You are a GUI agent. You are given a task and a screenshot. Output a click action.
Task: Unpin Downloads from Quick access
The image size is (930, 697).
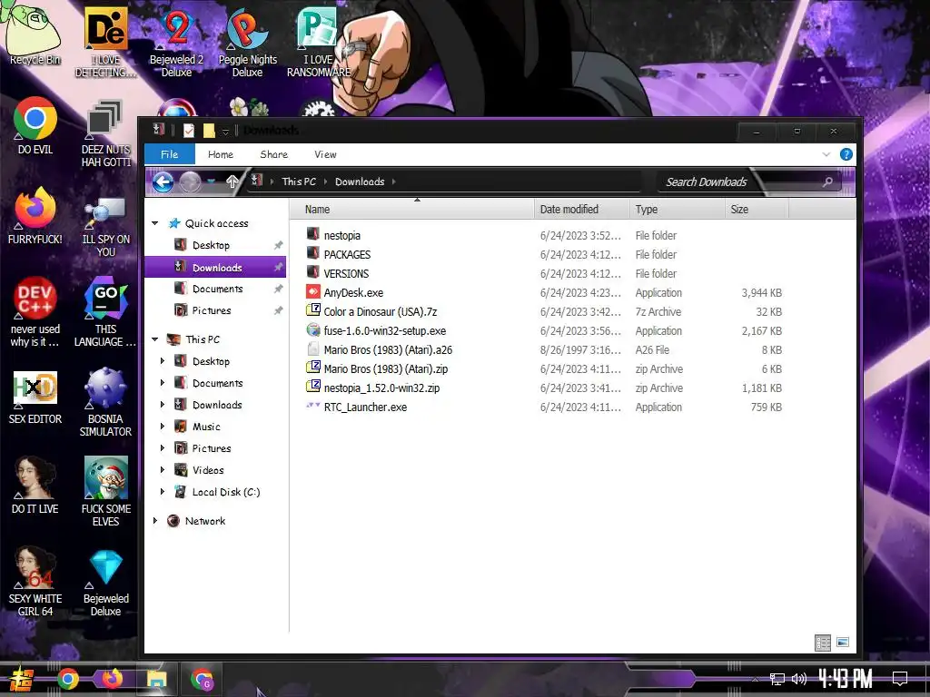coord(278,268)
